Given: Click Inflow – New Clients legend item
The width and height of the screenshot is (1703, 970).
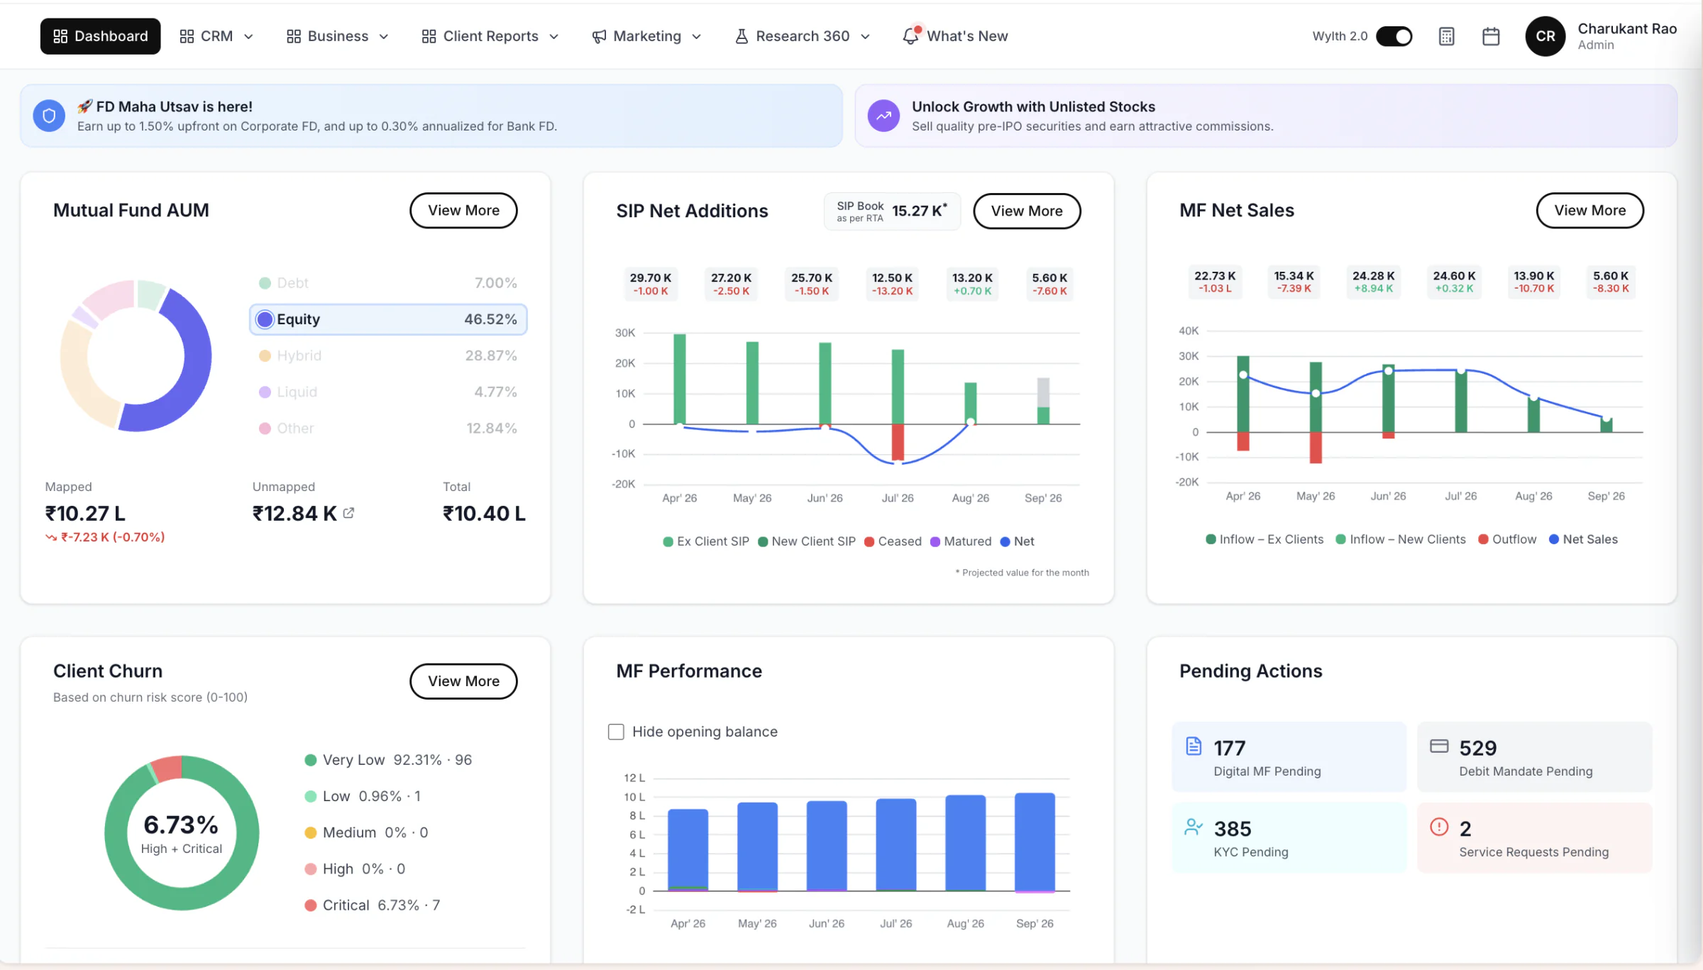Looking at the screenshot, I should point(1401,539).
